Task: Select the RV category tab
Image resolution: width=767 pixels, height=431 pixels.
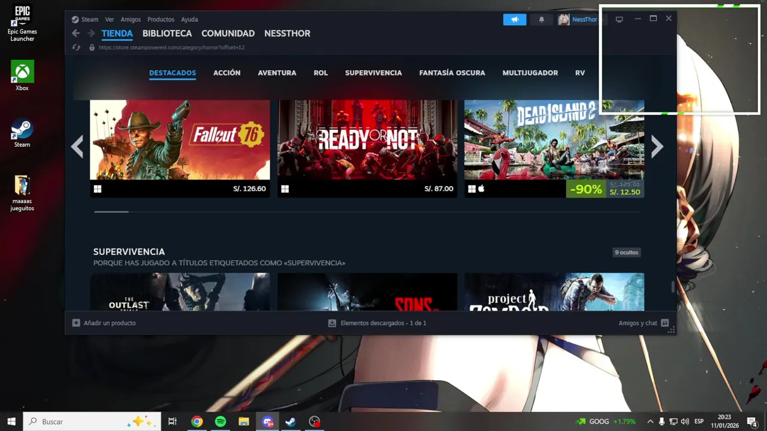Action: tap(580, 72)
